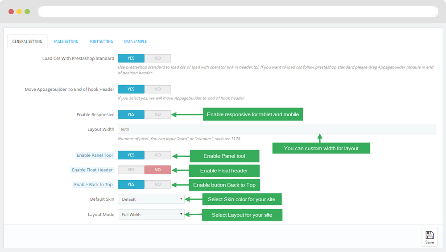Select the General Setting tab
This screenshot has height=252, width=446.
(x=27, y=41)
